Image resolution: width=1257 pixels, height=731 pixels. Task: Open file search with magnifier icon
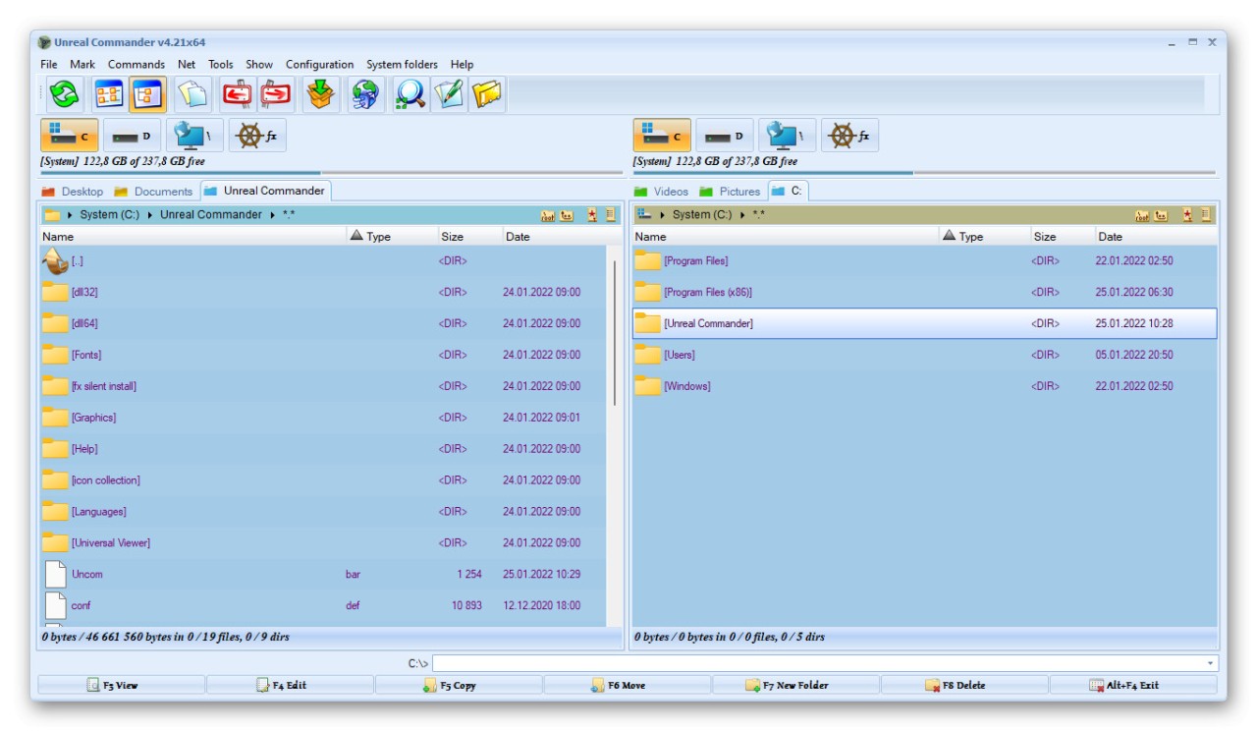coord(410,94)
